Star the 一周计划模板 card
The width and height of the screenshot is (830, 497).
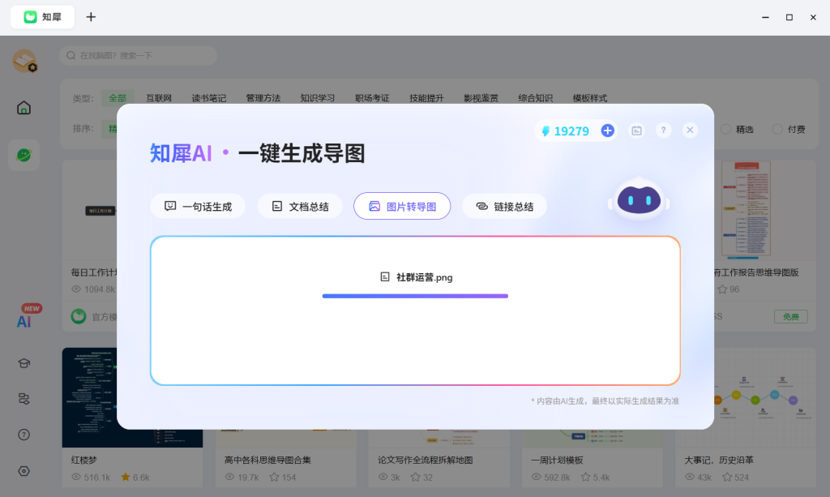coord(585,477)
